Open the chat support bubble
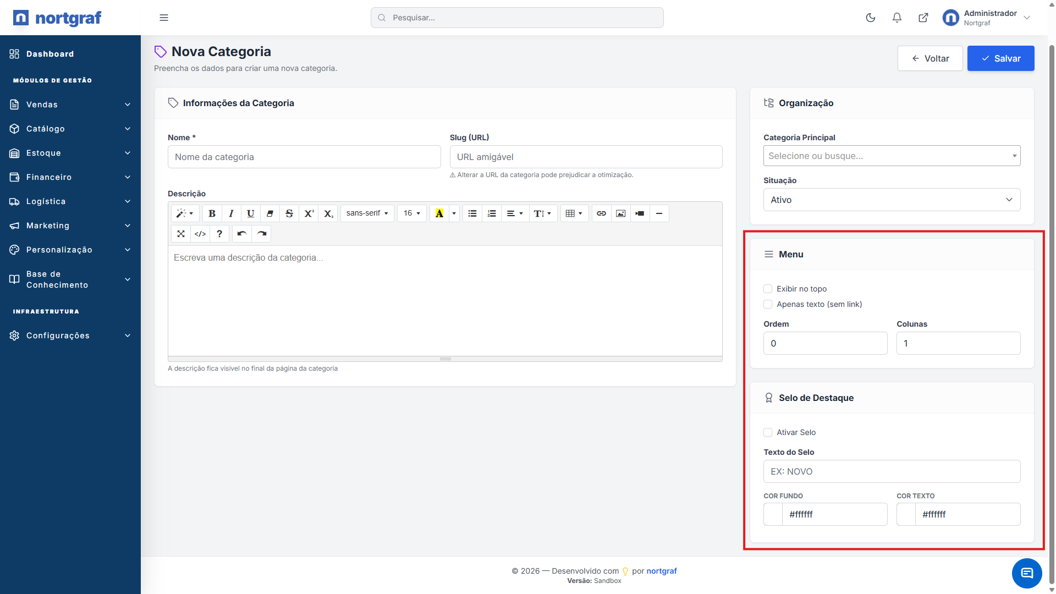The width and height of the screenshot is (1056, 594). click(x=1026, y=573)
